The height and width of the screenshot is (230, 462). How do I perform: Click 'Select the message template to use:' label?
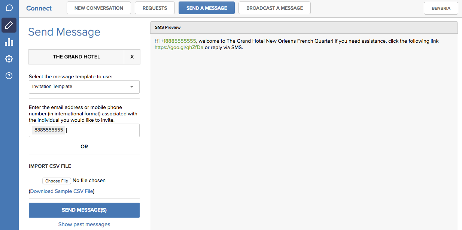(71, 76)
